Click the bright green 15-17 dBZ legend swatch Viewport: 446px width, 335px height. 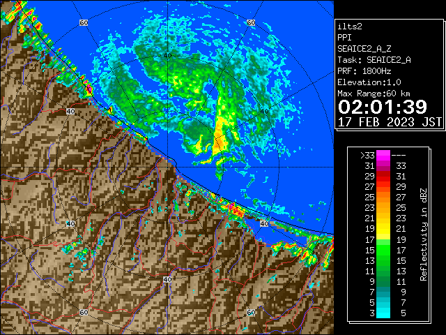(383, 250)
